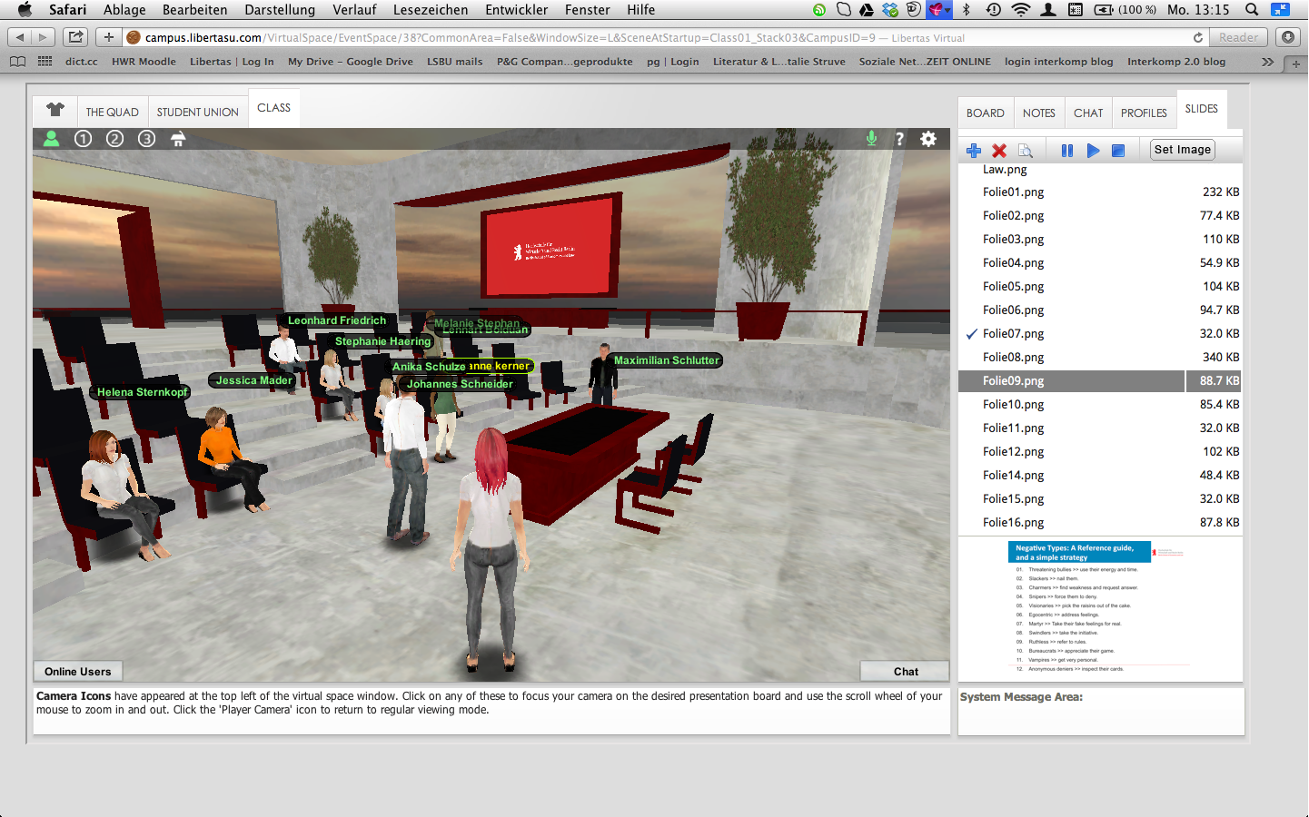Open help with the question mark icon

[x=899, y=139]
